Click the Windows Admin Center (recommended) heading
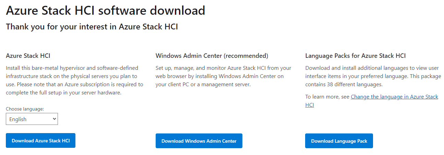This screenshot has width=444, height=155. coord(212,55)
